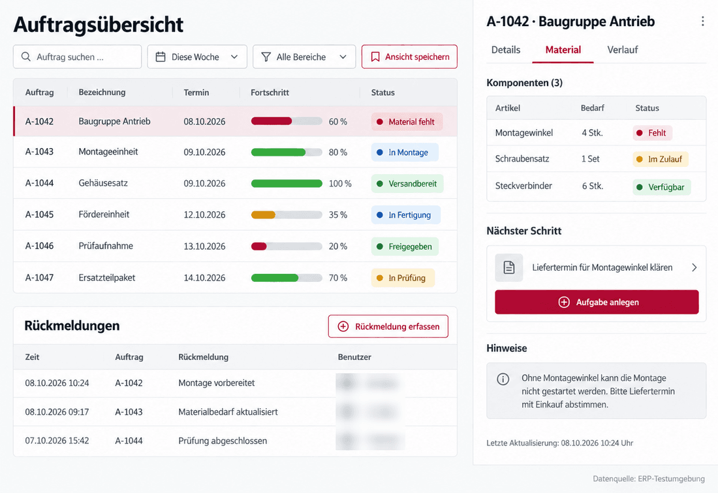Click the green dot in the Verfügbar badge

(x=639, y=187)
